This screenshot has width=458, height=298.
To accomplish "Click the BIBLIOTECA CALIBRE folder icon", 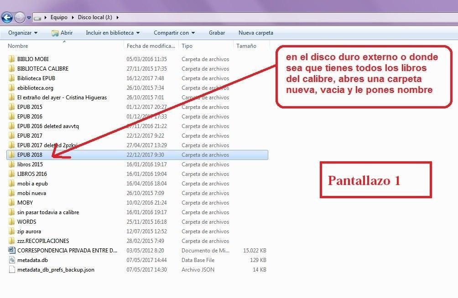I will (12, 69).
